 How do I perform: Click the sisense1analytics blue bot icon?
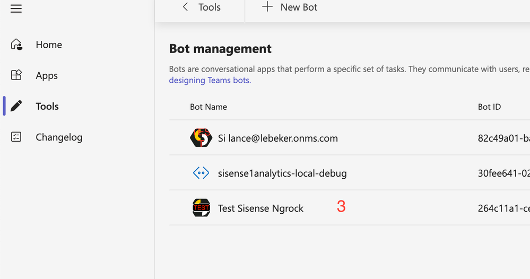point(201,173)
